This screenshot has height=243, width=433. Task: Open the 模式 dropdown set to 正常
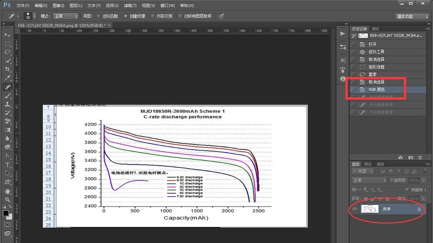coord(65,16)
